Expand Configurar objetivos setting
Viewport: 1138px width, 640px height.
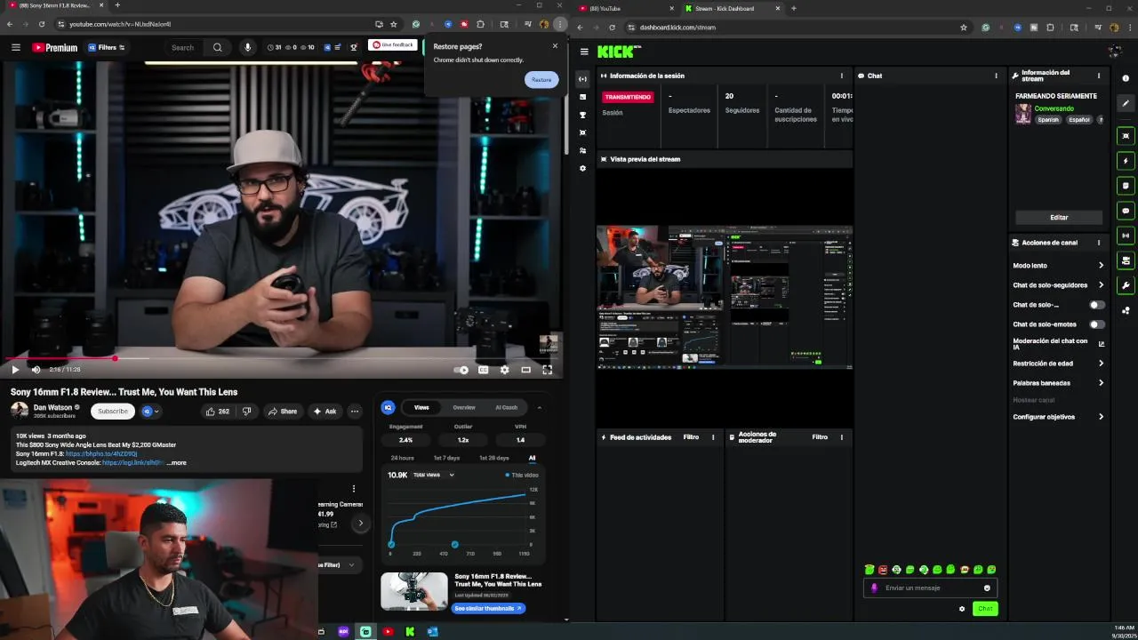(x=1058, y=417)
